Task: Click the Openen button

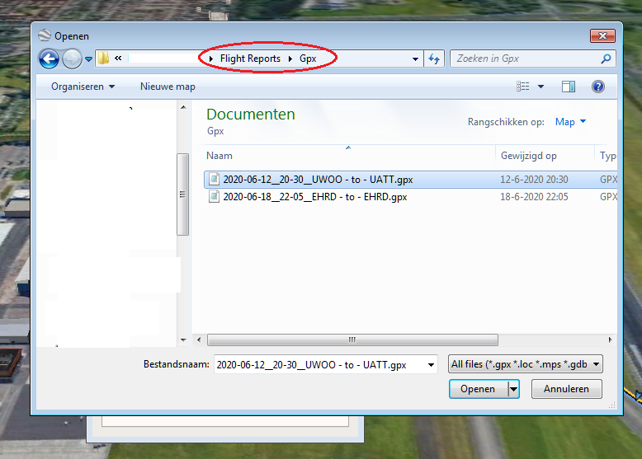Action: [478, 389]
